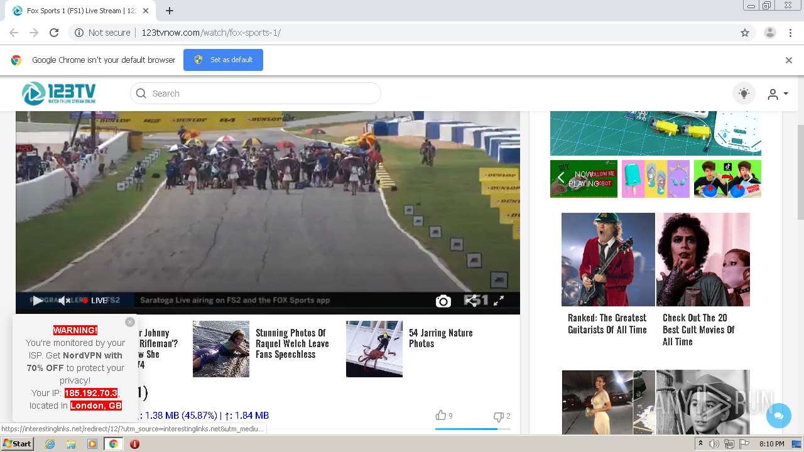Open the NordVPN 70% OFF offer
The image size is (804, 452).
(75, 362)
